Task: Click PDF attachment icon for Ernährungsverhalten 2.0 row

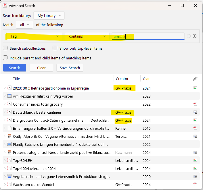Action: [x=195, y=128]
